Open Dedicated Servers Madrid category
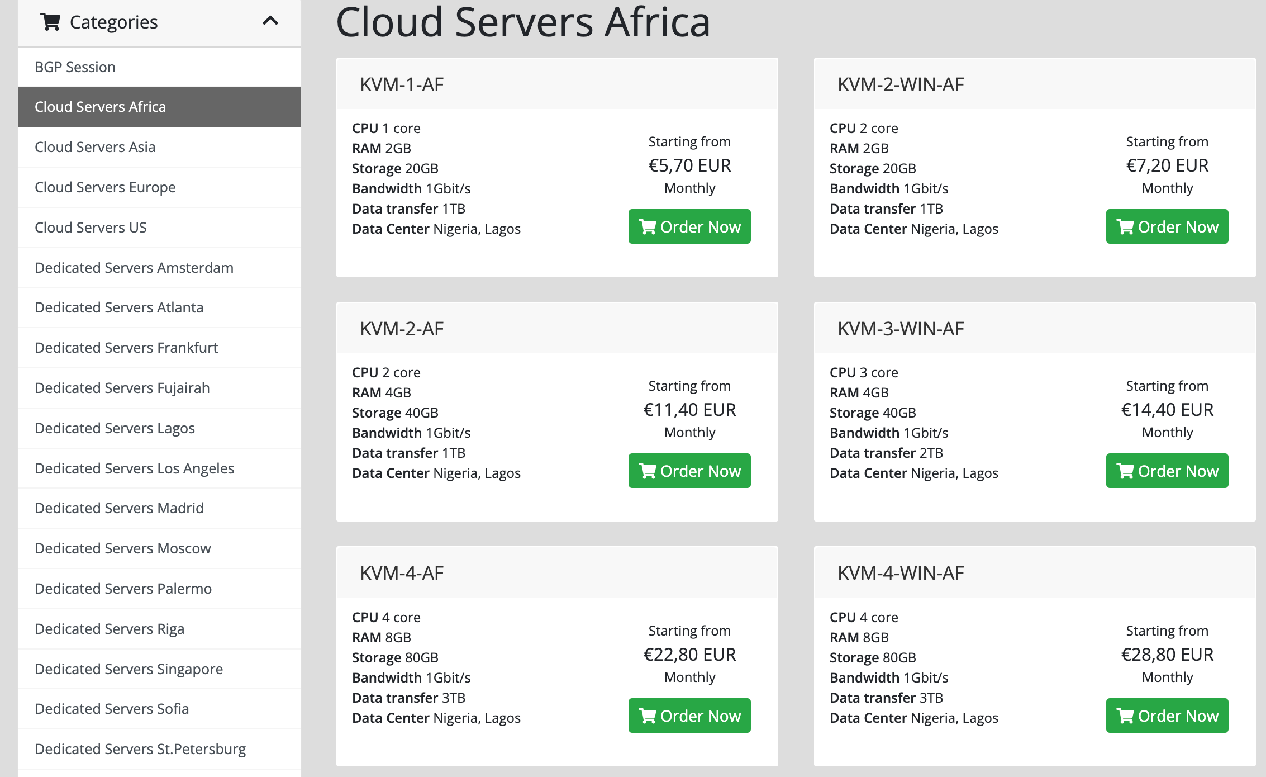1266x777 pixels. [119, 508]
